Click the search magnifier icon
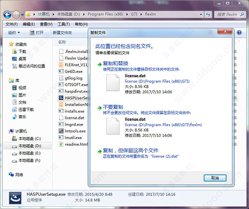The image size is (249, 209). 242,15
